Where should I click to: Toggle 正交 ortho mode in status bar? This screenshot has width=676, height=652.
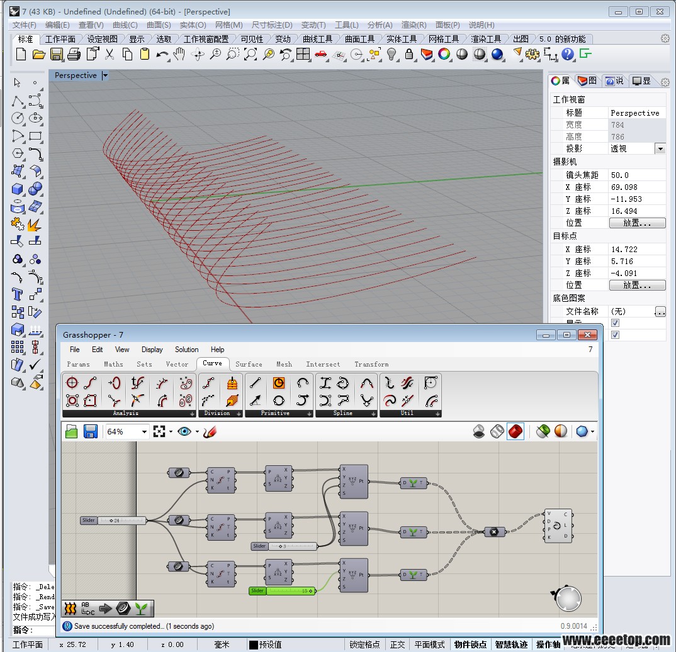pyautogui.click(x=398, y=644)
